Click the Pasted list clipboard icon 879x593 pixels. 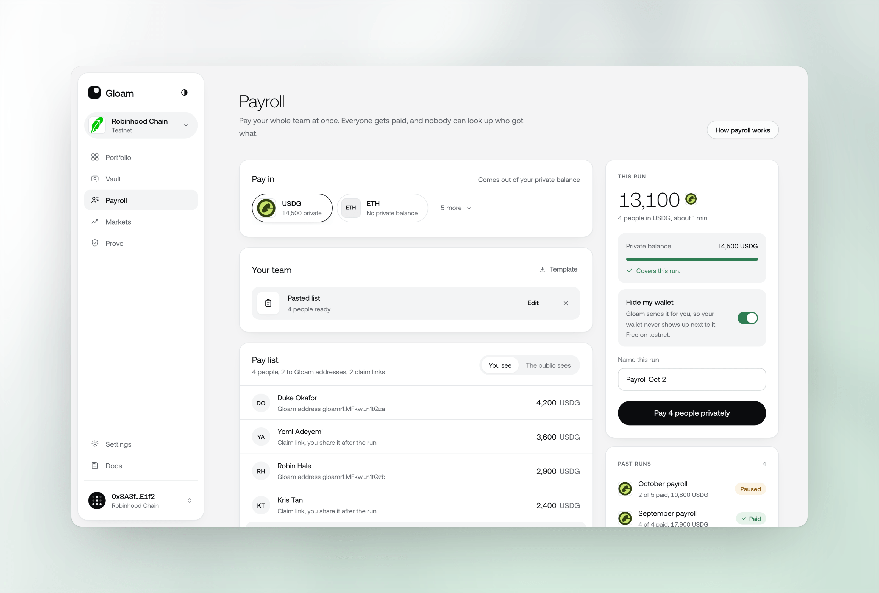pos(268,303)
